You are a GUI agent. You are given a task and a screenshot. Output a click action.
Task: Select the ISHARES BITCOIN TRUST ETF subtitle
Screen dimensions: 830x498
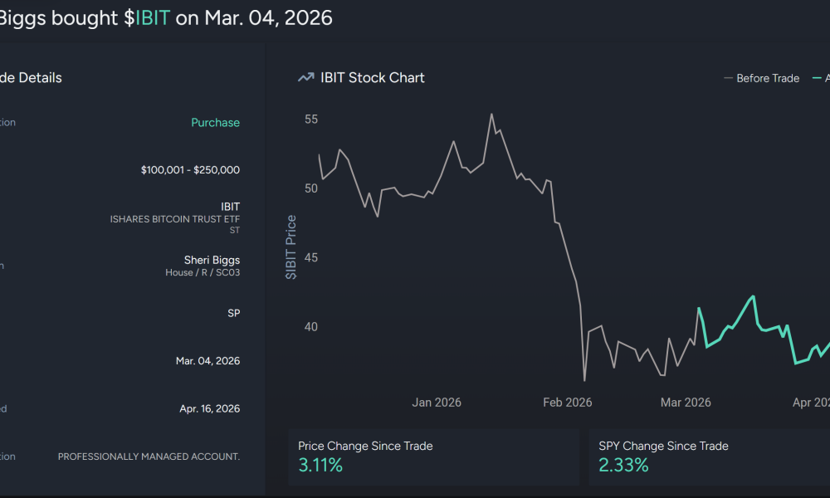coord(174,219)
